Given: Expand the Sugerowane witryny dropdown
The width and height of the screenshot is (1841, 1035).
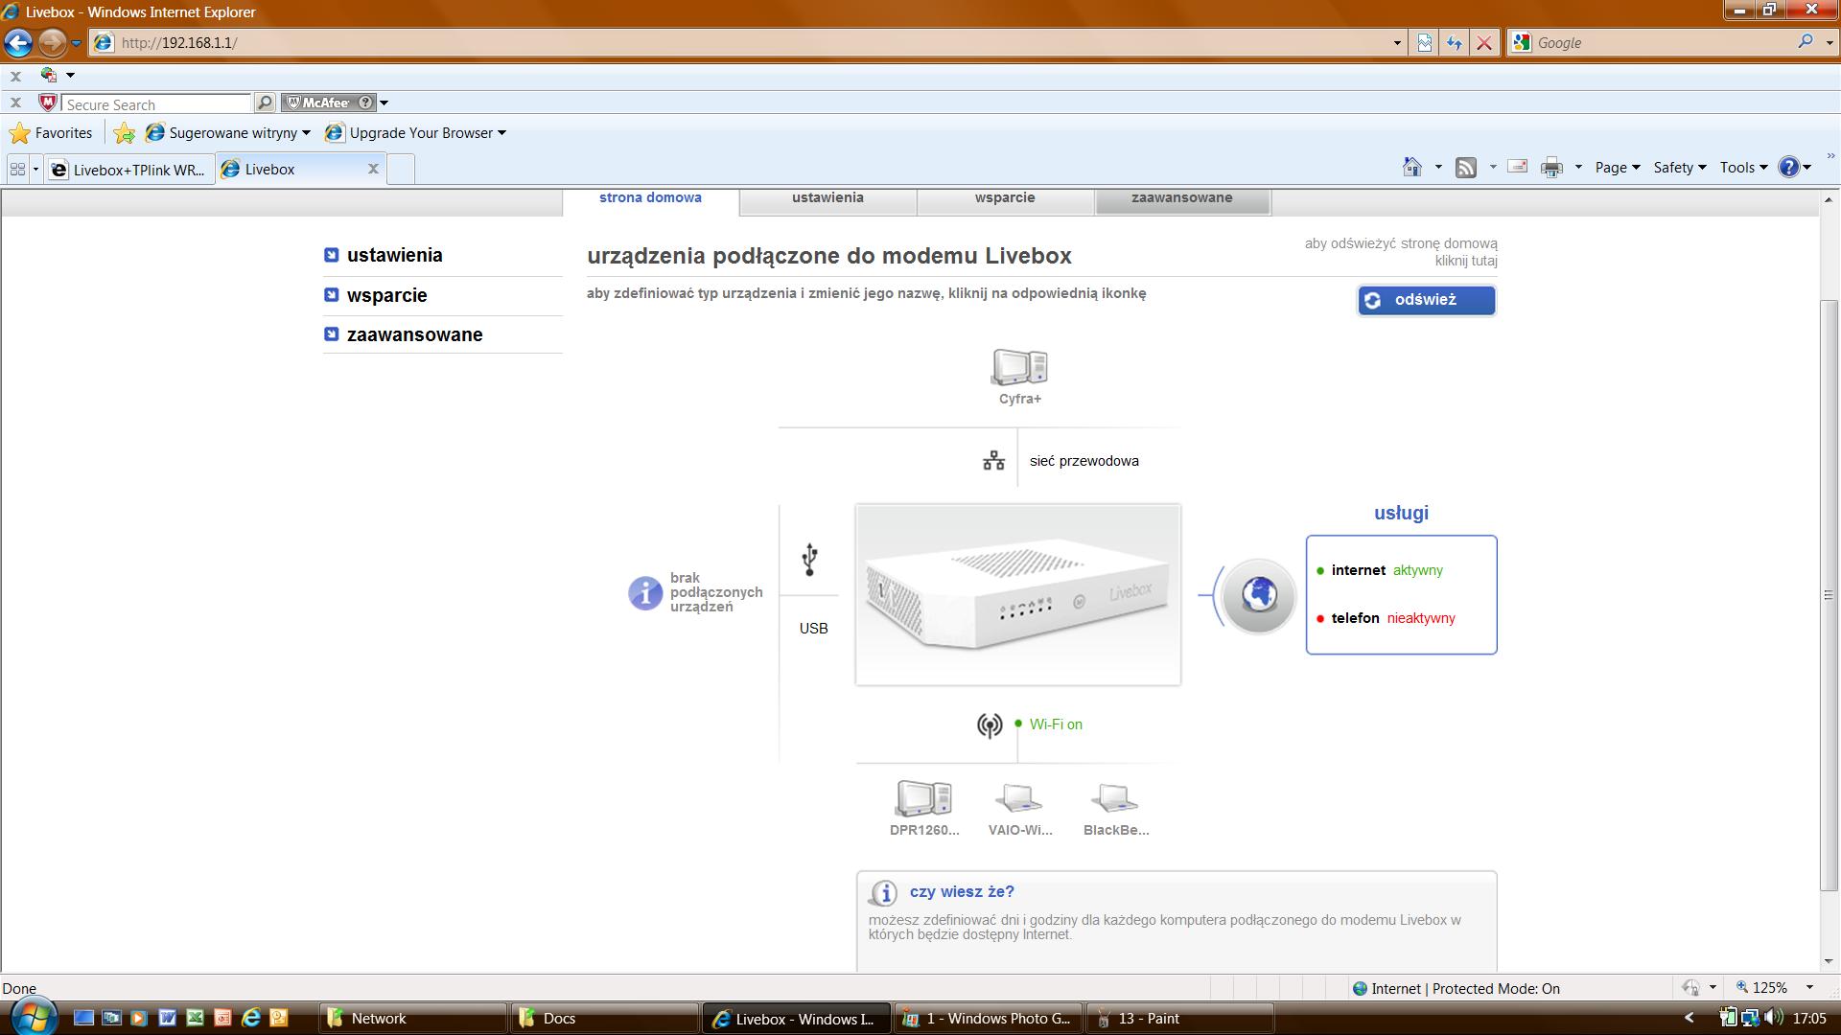Looking at the screenshot, I should [x=306, y=133].
